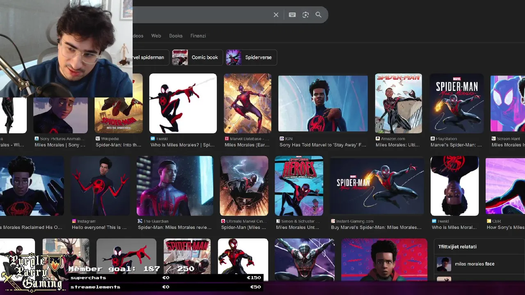
Task: Open the Simon & Schuster Heroes book cover
Action: 299,186
